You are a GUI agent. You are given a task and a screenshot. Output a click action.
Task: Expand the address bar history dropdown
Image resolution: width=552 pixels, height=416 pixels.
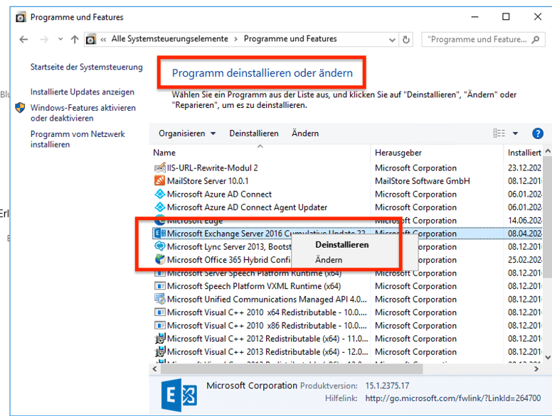click(x=393, y=40)
